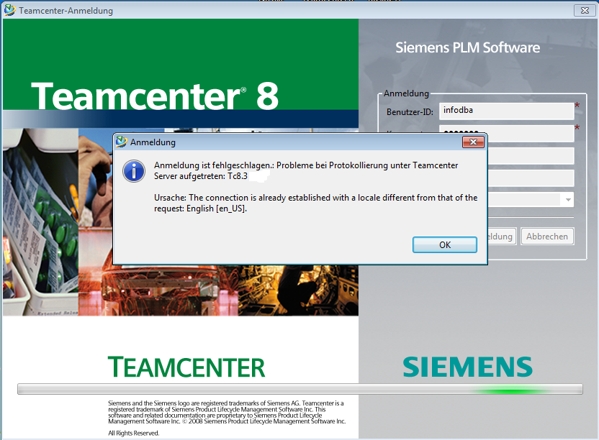Click the 'Teamcenter 8' banner title
The width and height of the screenshot is (599, 440).
pyautogui.click(x=155, y=96)
